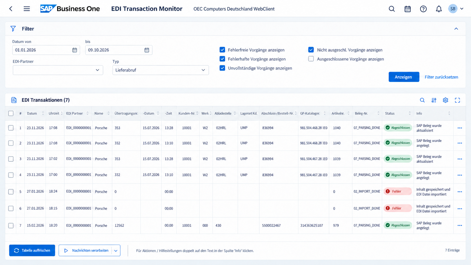Sort by the Kunden-Nr. column header
This screenshot has height=265, width=471.
point(188,113)
